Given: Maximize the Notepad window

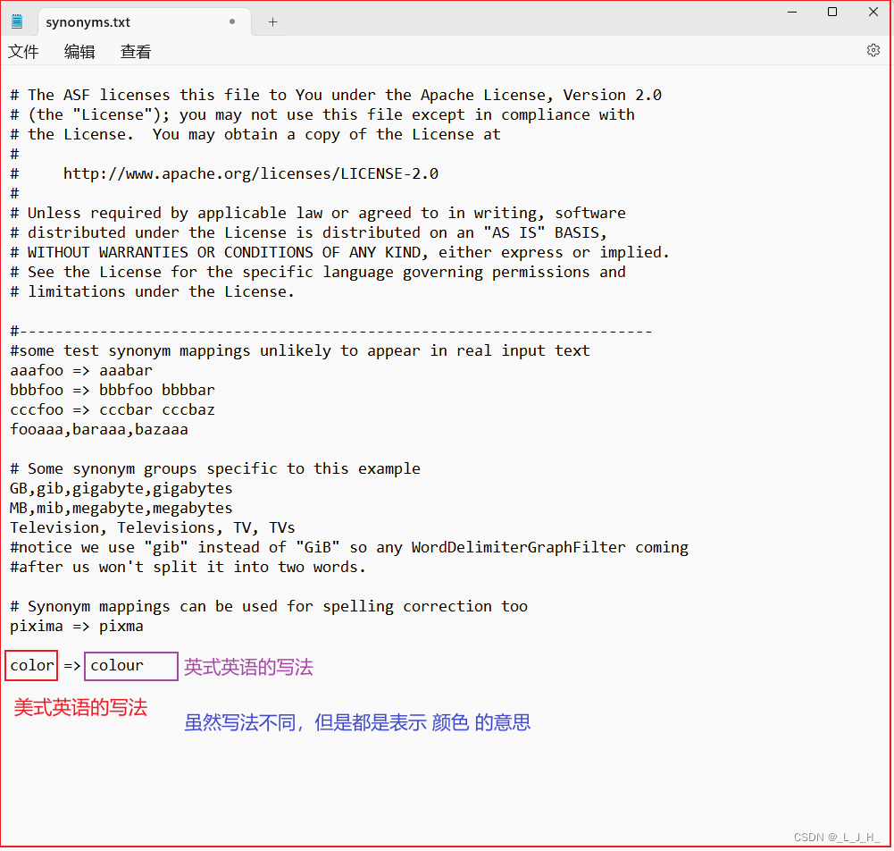Looking at the screenshot, I should click(832, 12).
